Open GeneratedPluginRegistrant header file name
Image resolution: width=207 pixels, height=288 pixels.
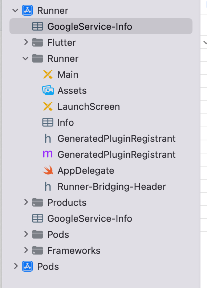117,139
